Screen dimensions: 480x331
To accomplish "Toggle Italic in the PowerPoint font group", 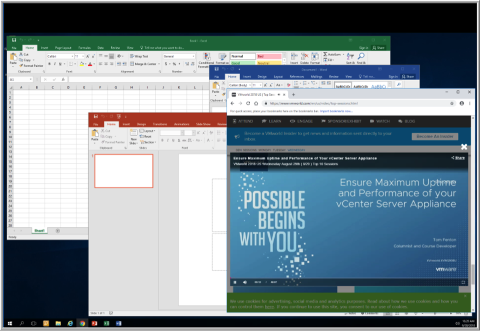I will (168, 140).
